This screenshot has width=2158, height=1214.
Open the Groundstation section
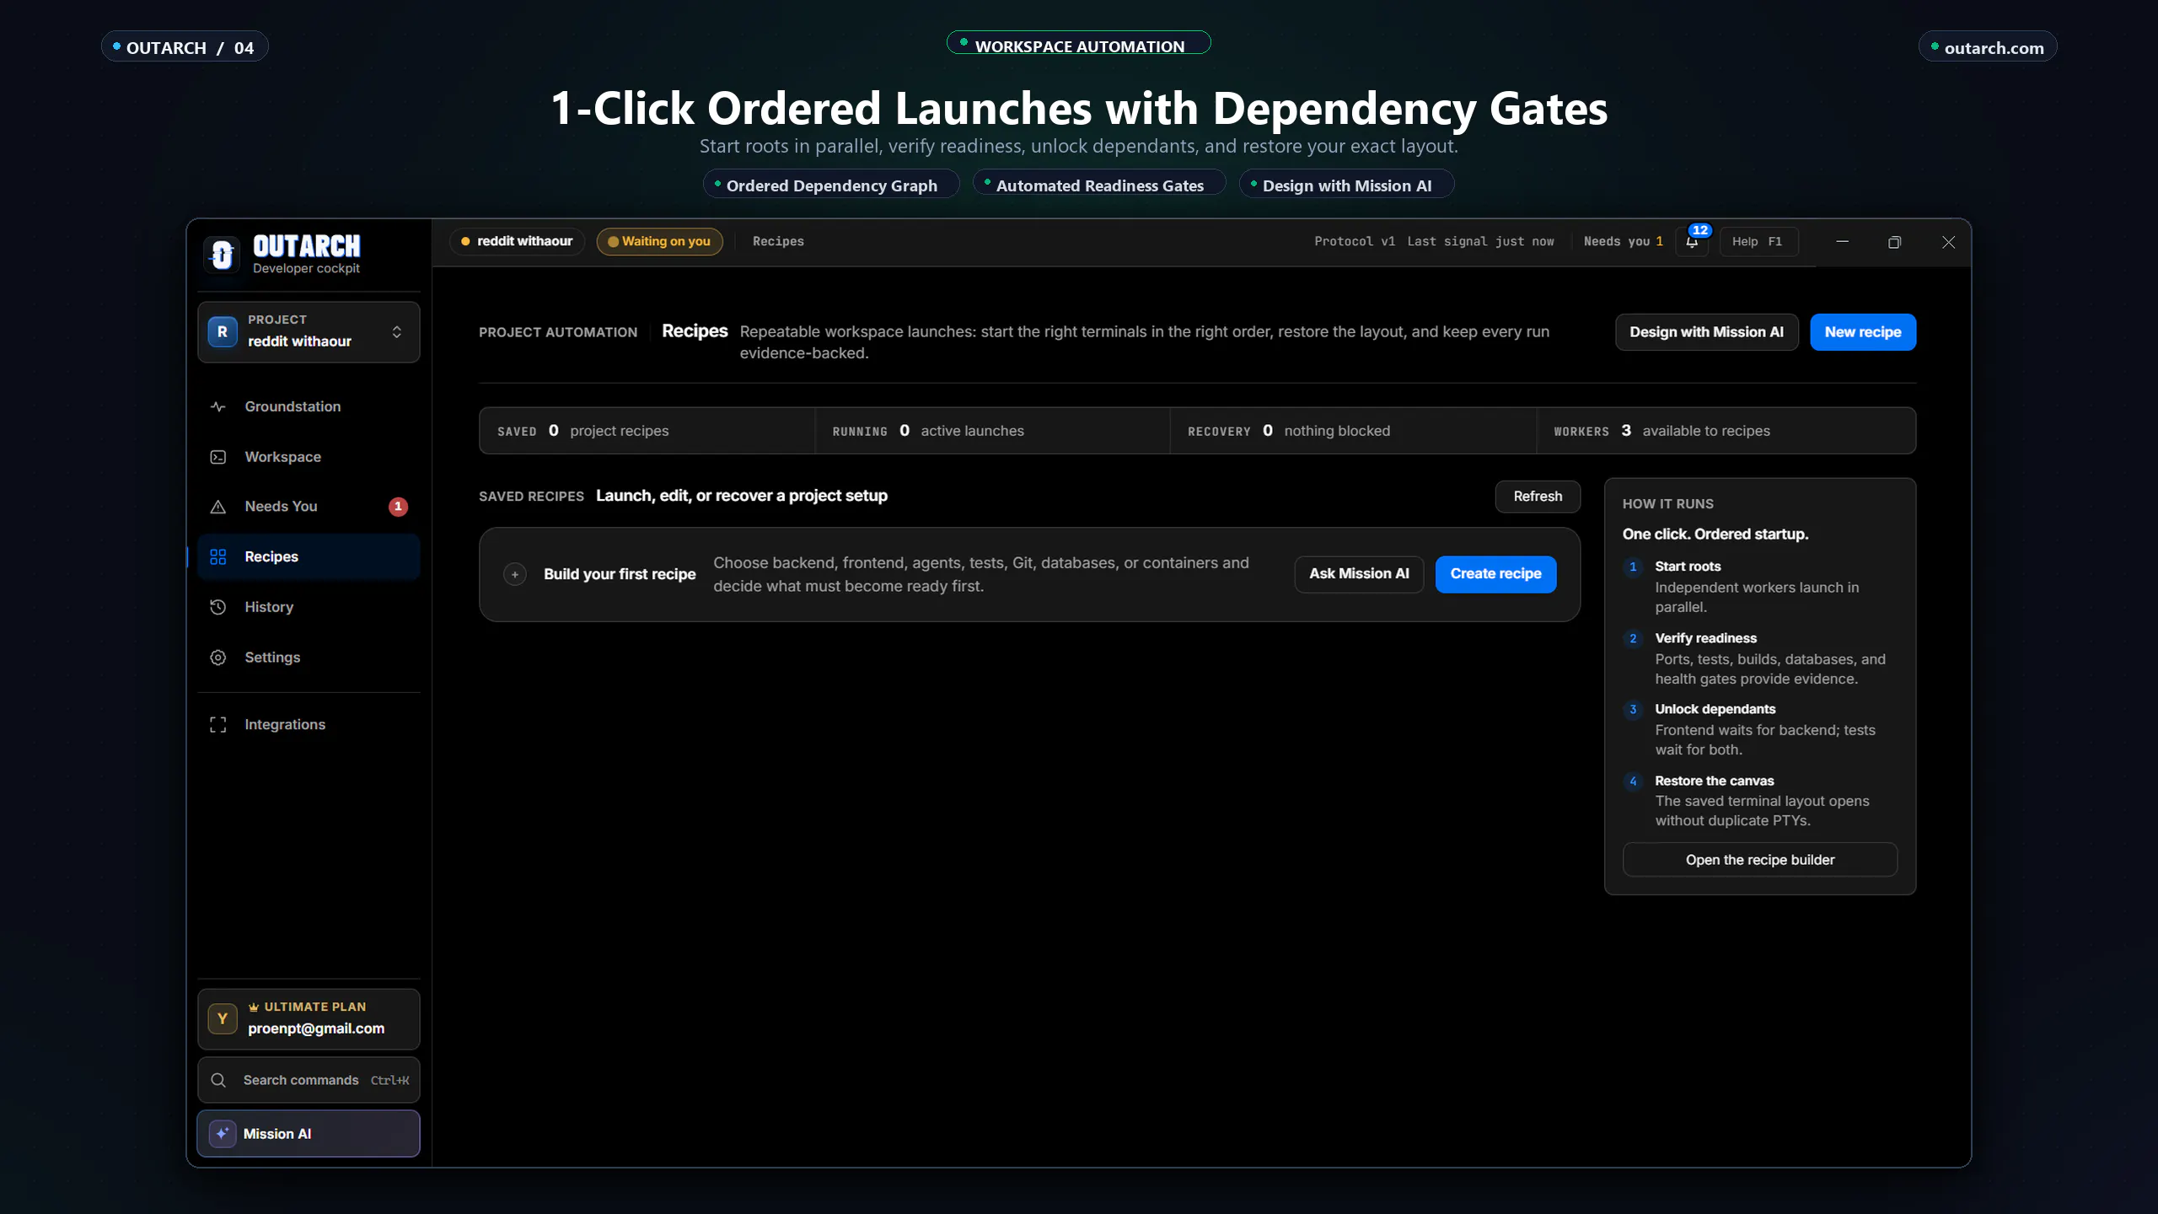coord(309,406)
